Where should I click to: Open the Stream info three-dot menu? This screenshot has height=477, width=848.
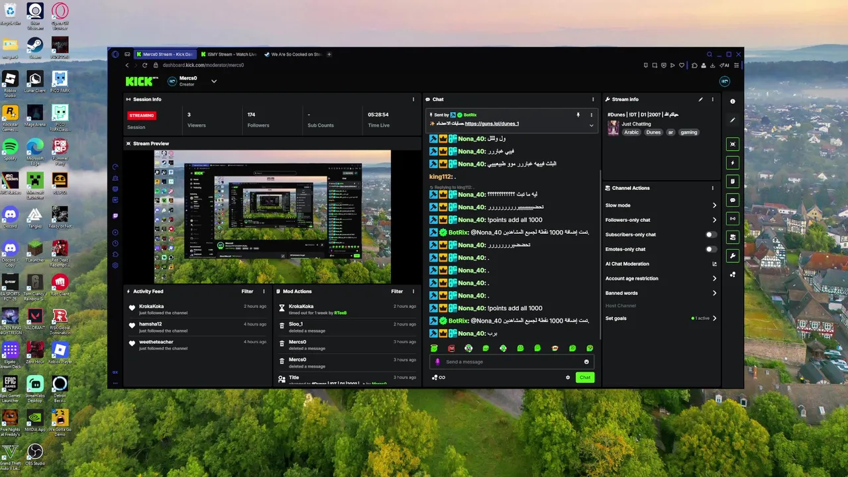713,99
